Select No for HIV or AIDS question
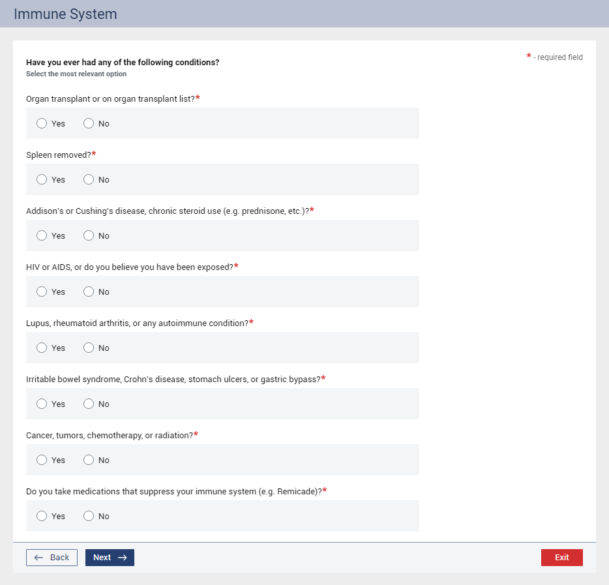The image size is (609, 585). pos(89,292)
